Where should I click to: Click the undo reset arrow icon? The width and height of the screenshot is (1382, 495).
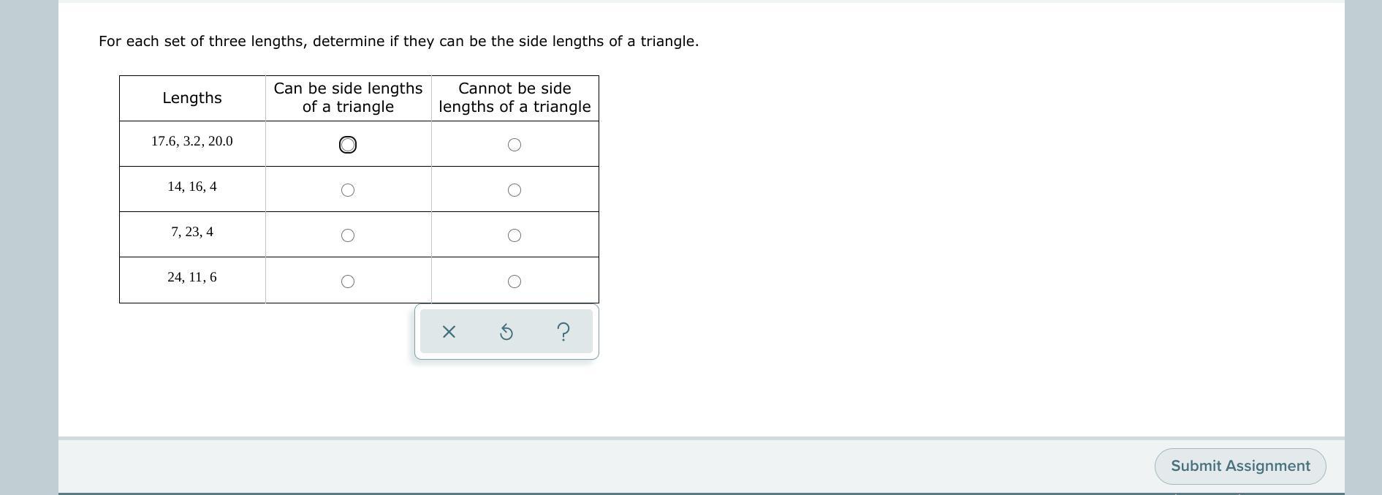(x=506, y=332)
